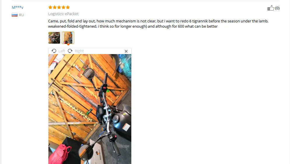Select the highlighted second photo thumbnail
Image resolution: width=290 pixels, height=164 pixels.
click(x=68, y=38)
